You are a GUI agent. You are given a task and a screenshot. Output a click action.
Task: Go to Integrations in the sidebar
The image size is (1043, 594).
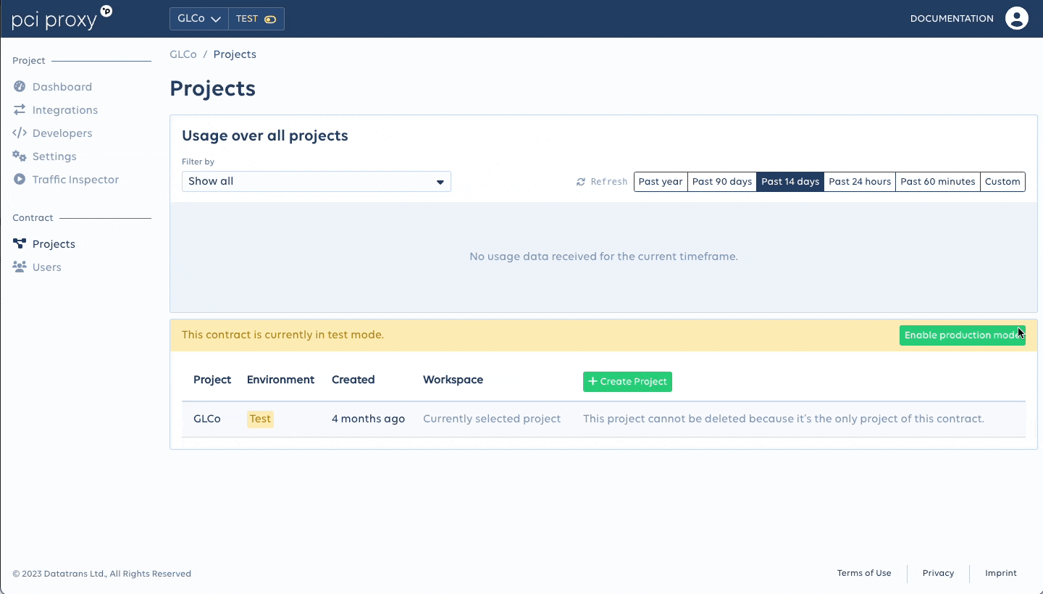(x=65, y=110)
